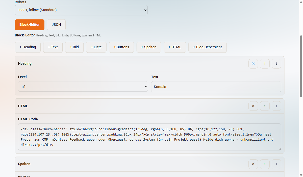
Task: Add a Liste block
Action: pyautogui.click(x=96, y=47)
